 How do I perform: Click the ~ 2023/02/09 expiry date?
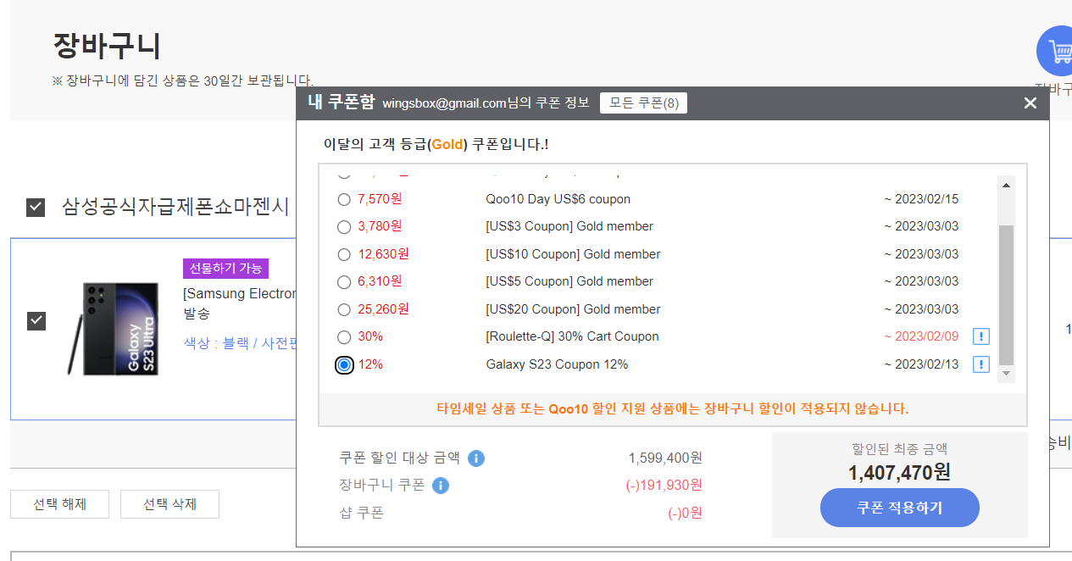tap(921, 336)
